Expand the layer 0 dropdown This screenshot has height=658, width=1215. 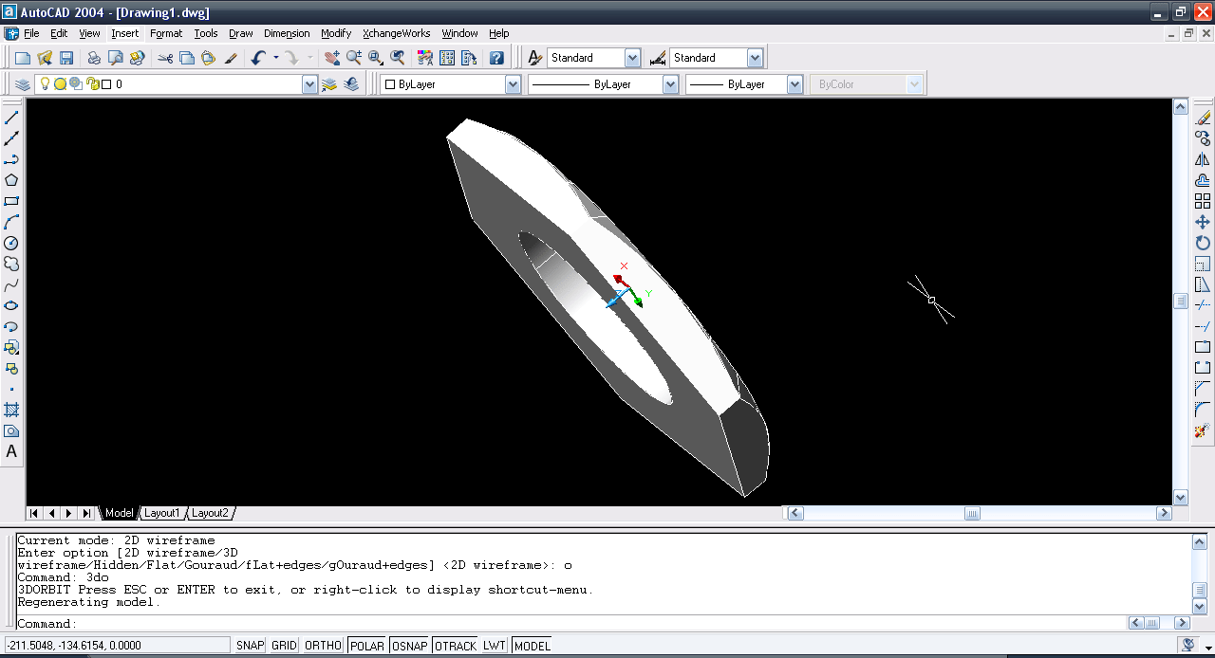[x=309, y=84]
